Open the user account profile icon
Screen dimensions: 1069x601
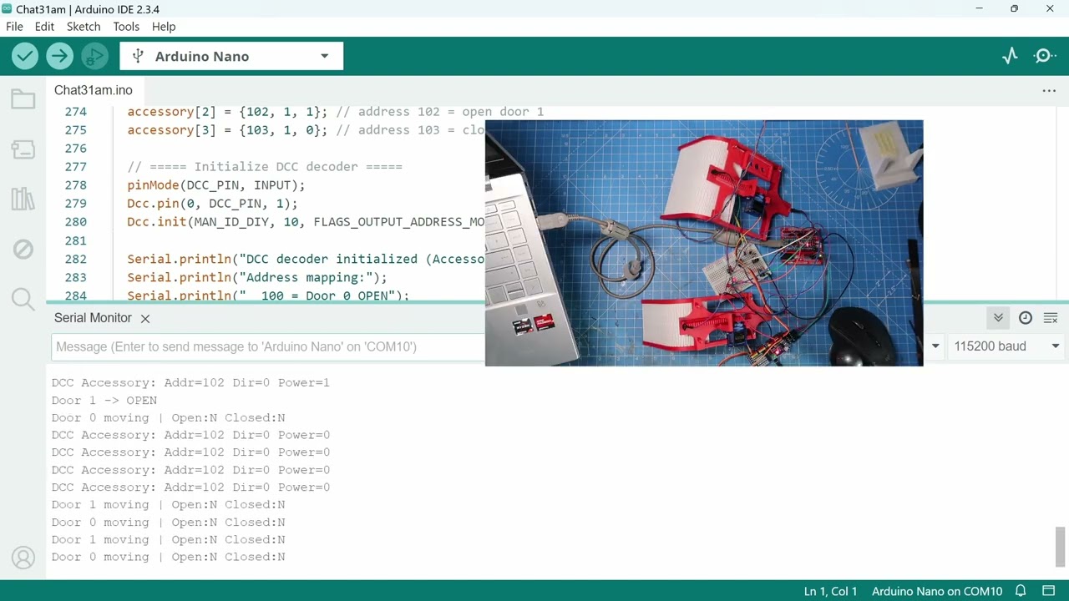click(x=23, y=558)
